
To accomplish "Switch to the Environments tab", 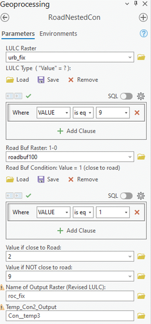I will pos(58,34).
